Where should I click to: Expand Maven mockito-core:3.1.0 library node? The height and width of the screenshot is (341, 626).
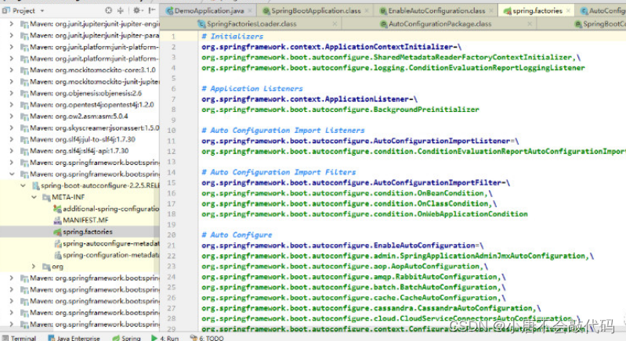[12, 70]
